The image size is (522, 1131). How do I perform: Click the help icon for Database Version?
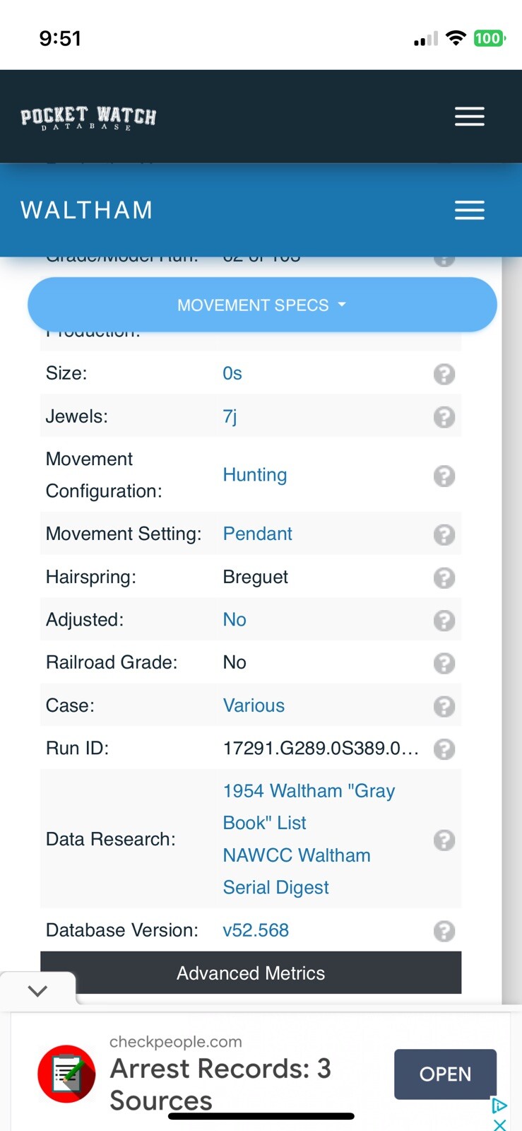tap(444, 931)
